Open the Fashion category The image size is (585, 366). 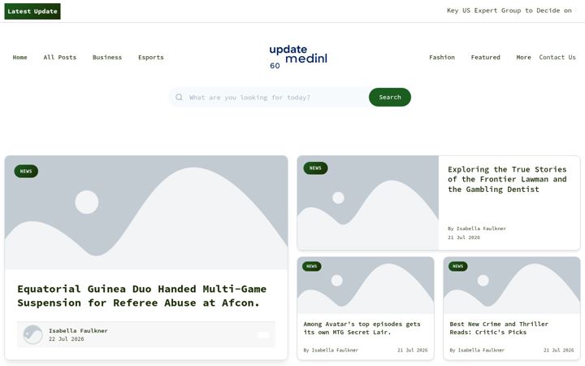pyautogui.click(x=442, y=57)
